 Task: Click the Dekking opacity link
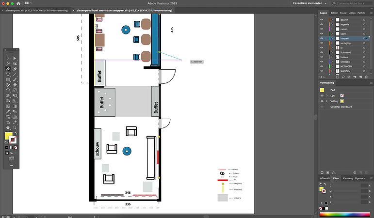point(335,107)
